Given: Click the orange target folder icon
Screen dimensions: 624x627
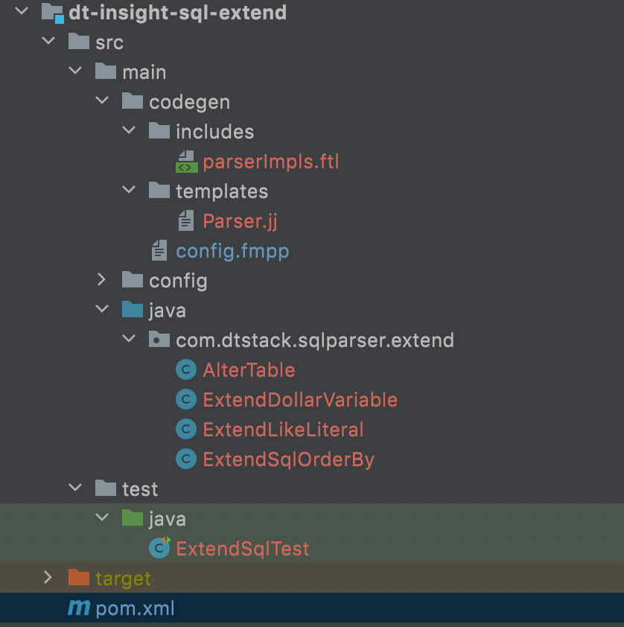Looking at the screenshot, I should (x=79, y=577).
